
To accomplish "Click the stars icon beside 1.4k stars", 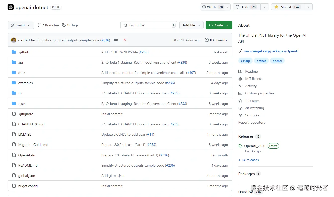I will point(240,101).
